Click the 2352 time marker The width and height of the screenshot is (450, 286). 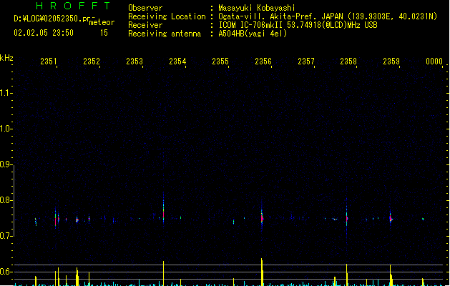[x=92, y=61]
